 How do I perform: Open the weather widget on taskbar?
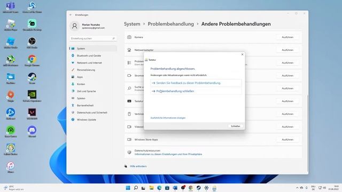13,188
